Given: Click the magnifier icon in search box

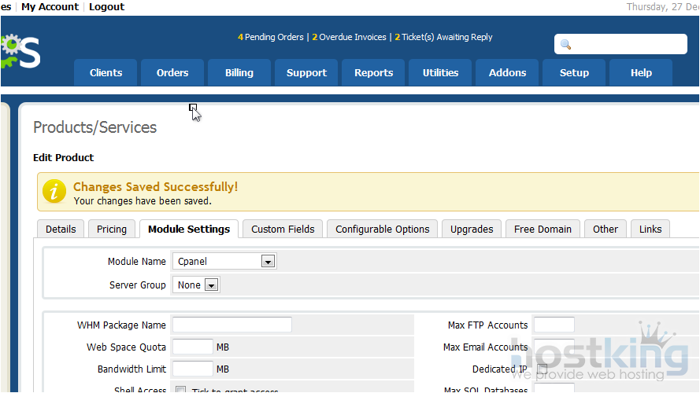Looking at the screenshot, I should coord(565,44).
